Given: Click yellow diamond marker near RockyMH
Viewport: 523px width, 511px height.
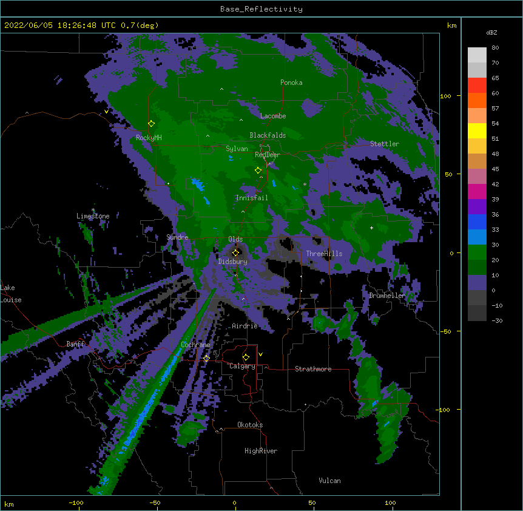Looking at the screenshot, I should (151, 124).
